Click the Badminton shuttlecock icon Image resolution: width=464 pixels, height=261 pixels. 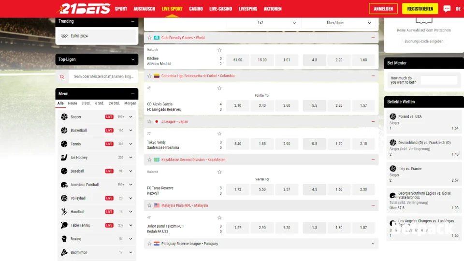coord(64,252)
